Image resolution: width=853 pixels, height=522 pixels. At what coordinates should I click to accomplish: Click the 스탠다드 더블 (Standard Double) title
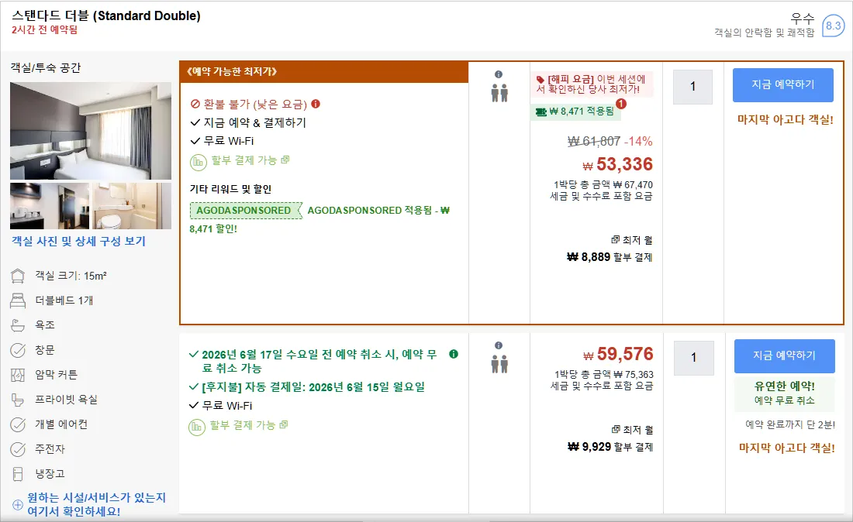click(x=106, y=15)
